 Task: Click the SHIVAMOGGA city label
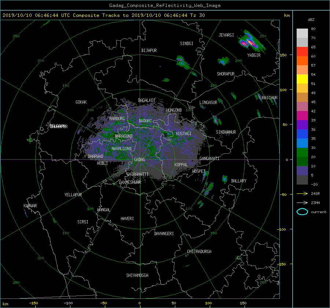point(137,275)
